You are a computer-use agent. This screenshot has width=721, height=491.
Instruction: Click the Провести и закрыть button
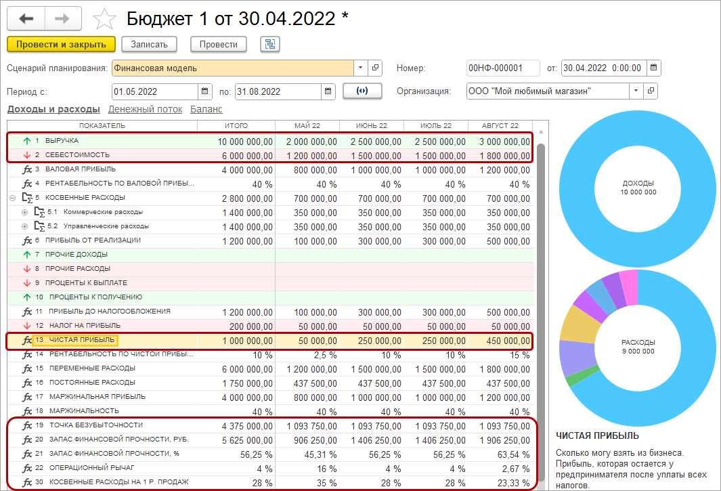click(61, 44)
